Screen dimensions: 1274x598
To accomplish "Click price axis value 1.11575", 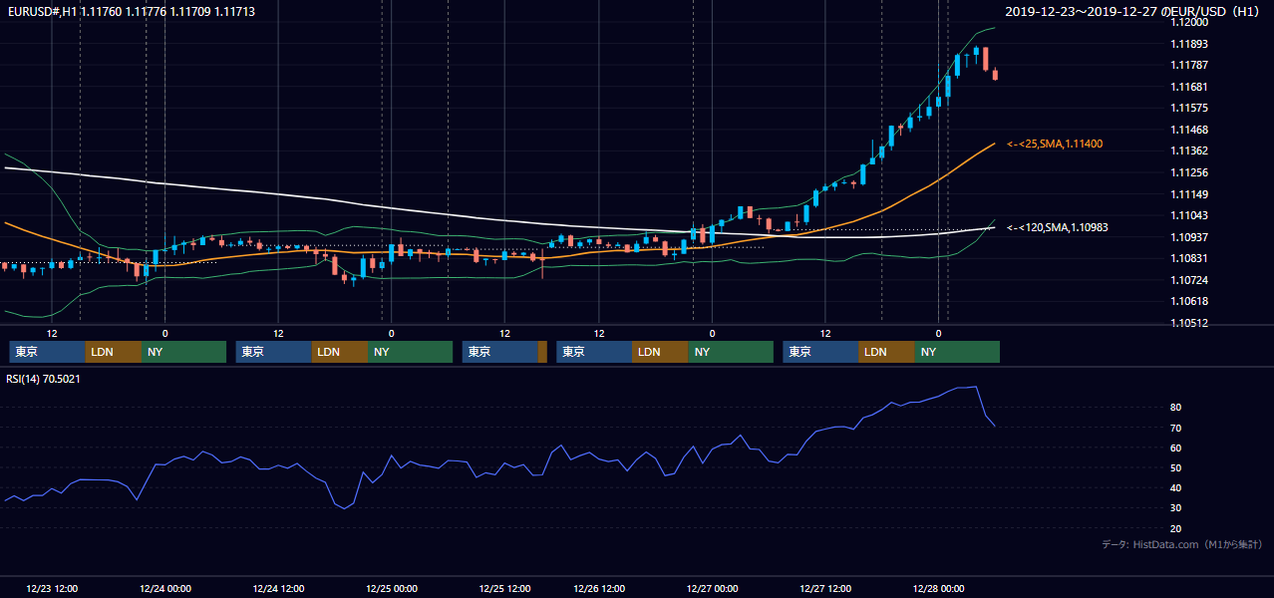I will tap(1188, 108).
